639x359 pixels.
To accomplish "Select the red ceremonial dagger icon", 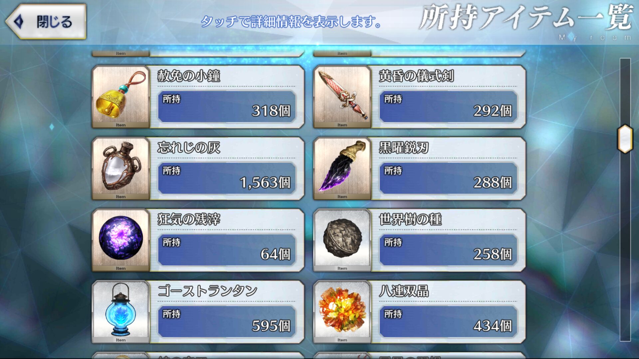I will tap(342, 96).
